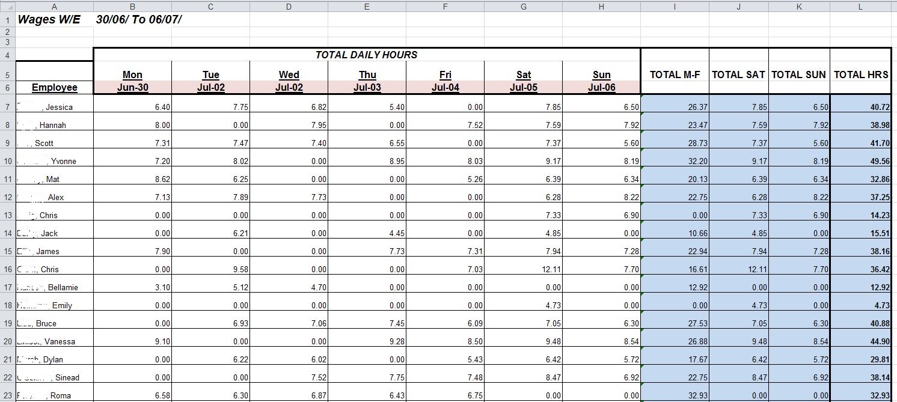This screenshot has height=402, width=897.
Task: Select the column L header
Action: point(860,6)
